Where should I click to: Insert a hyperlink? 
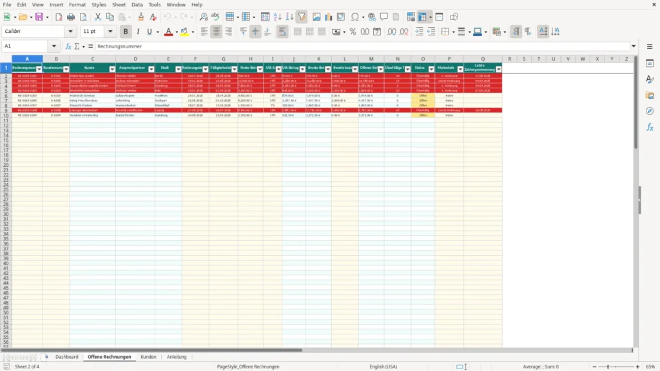point(372,17)
